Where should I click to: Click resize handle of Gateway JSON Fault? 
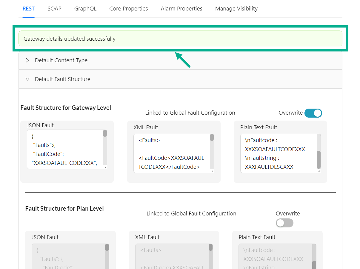point(105,167)
